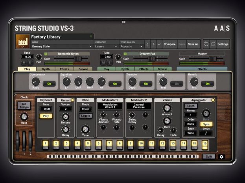The width and height of the screenshot is (245, 183).
Task: Toggle the Reverb On switch
Action: 208,84
